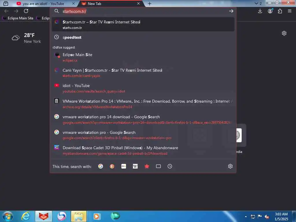
Task: Open Eclipse Main Site bookmark
Action: pyautogui.click(x=18, y=18)
